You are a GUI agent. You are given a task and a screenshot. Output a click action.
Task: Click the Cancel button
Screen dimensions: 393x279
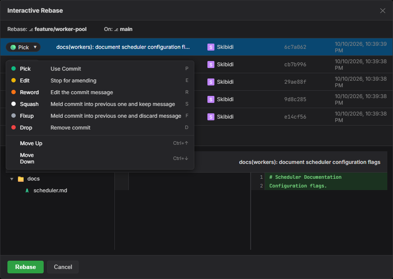coord(63,267)
